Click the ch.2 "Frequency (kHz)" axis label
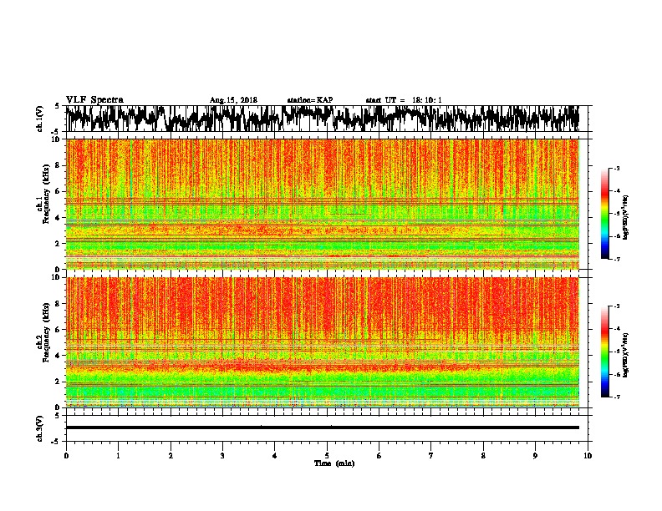Viewport: 662px width, 511px height. (x=46, y=332)
